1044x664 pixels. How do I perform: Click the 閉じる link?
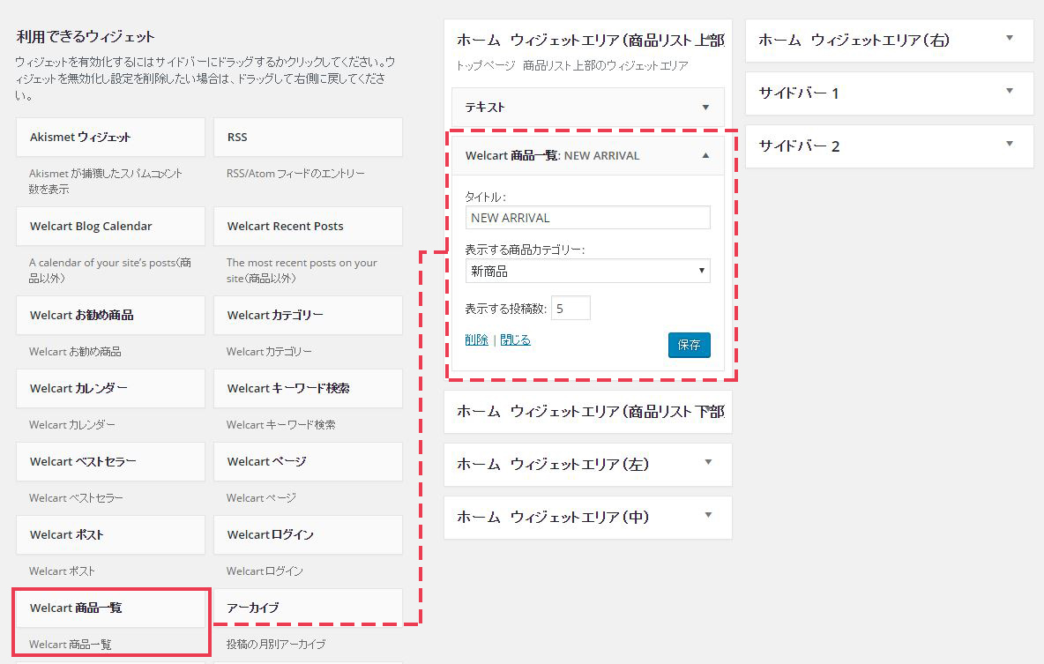515,339
